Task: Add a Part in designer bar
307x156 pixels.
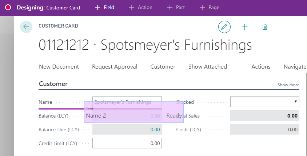Action: click(x=176, y=8)
